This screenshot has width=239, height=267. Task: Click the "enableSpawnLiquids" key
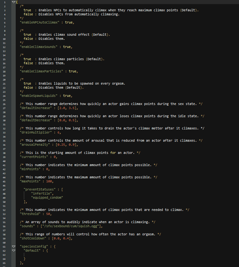39,96
